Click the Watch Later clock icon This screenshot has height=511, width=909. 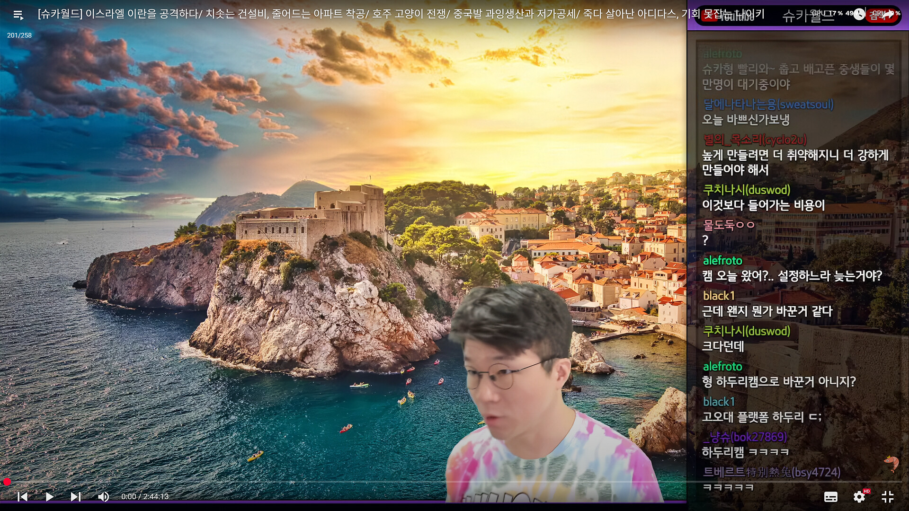point(859,15)
